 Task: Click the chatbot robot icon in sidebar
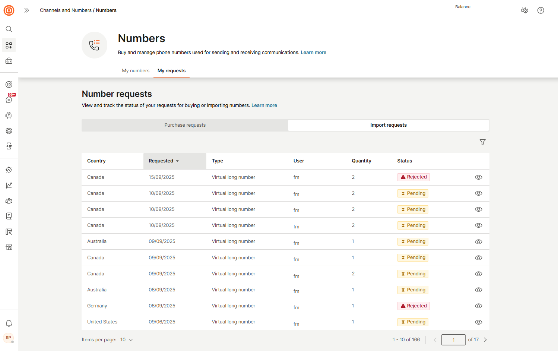9,116
